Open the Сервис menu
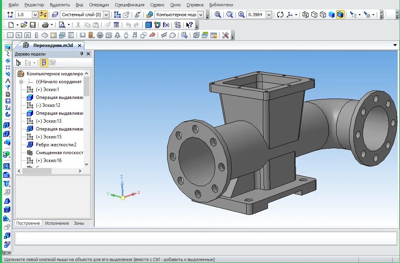Screen dimensions: 400x263 tap(157, 5)
